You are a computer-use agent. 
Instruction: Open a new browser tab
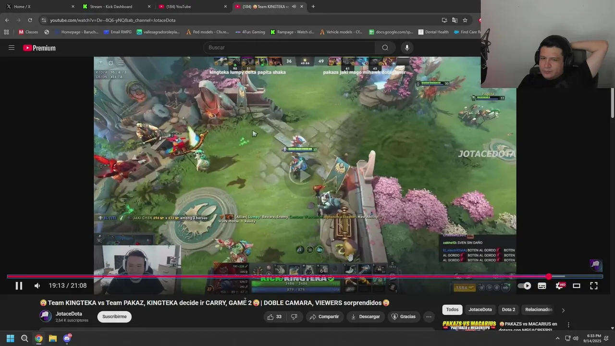pyautogui.click(x=313, y=6)
